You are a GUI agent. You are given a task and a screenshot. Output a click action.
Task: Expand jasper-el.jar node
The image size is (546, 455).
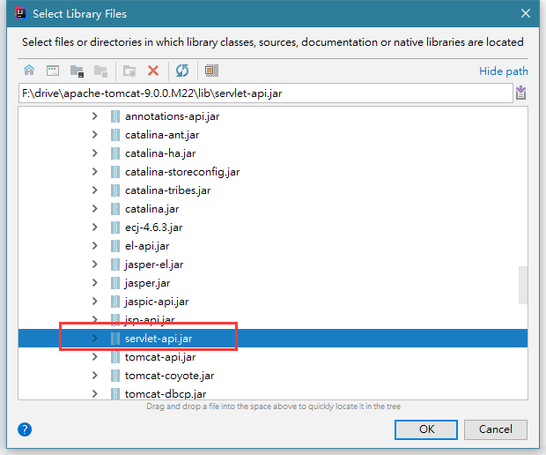coord(95,265)
